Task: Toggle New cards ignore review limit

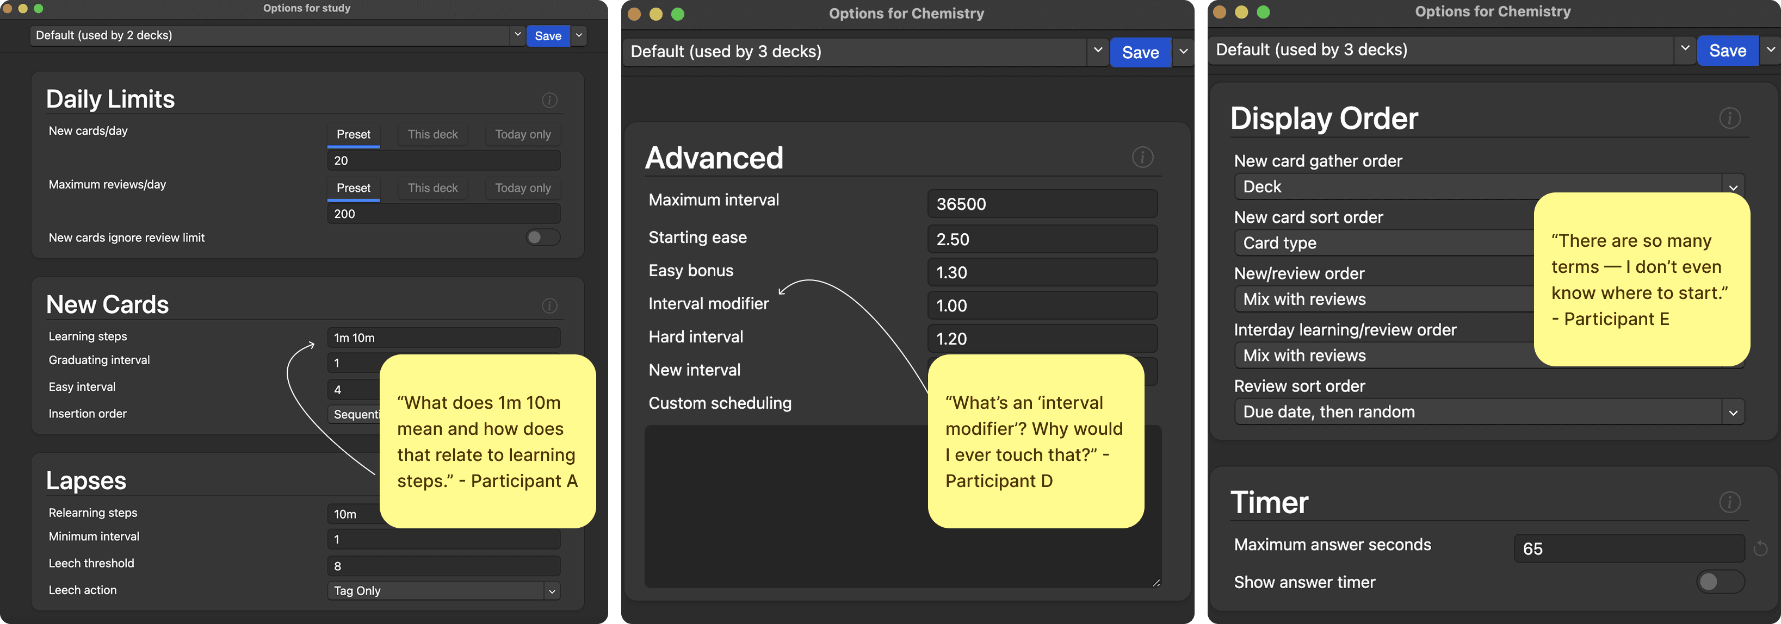Action: pyautogui.click(x=543, y=238)
